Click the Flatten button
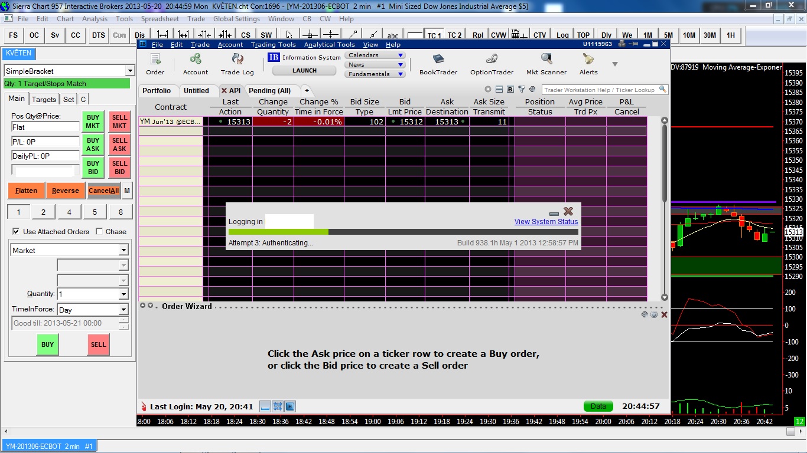Viewport: 807px width, 453px height. (26, 191)
